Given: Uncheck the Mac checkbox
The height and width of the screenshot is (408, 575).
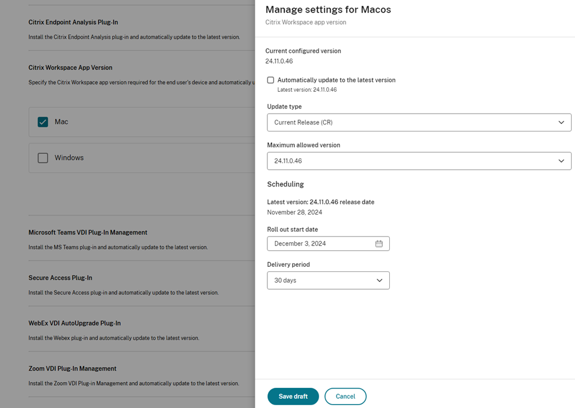Looking at the screenshot, I should [x=43, y=122].
